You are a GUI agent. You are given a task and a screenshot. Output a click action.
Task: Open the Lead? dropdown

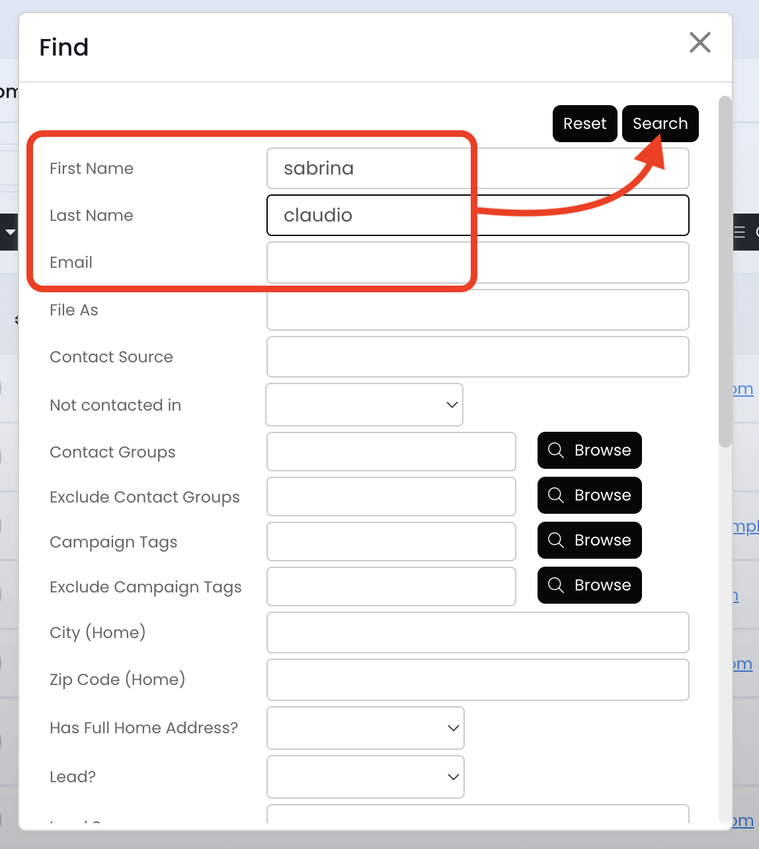pos(365,777)
